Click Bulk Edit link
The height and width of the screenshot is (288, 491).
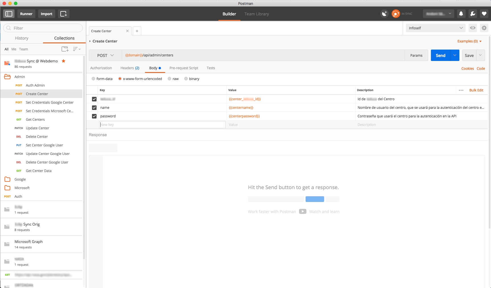[476, 90]
